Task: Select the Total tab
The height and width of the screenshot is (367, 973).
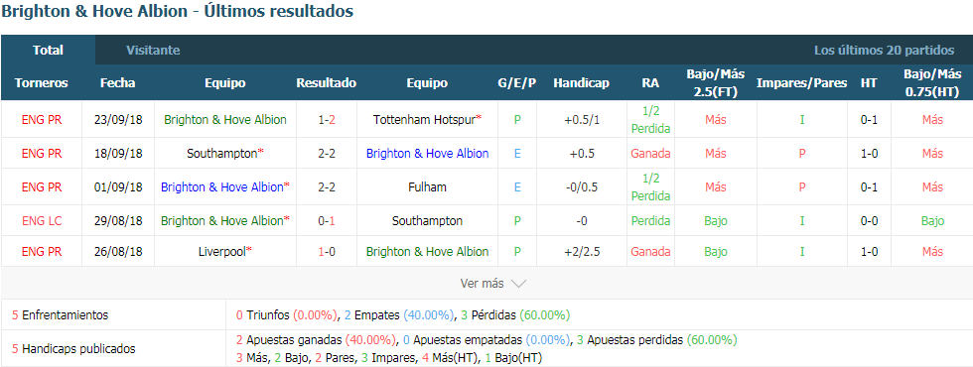Action: pyautogui.click(x=48, y=51)
